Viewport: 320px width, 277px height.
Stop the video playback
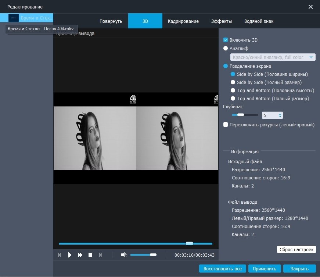coord(90,255)
